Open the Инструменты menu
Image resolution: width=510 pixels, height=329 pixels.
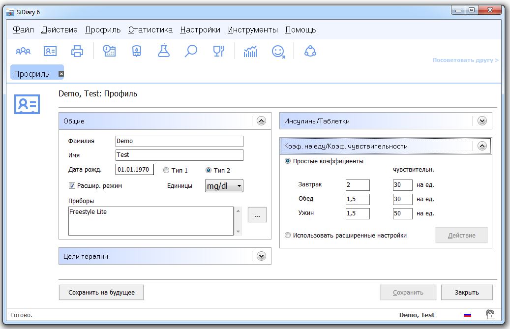[x=253, y=30]
